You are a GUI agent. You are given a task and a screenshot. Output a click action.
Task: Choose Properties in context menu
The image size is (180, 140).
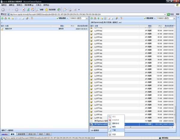116,135
